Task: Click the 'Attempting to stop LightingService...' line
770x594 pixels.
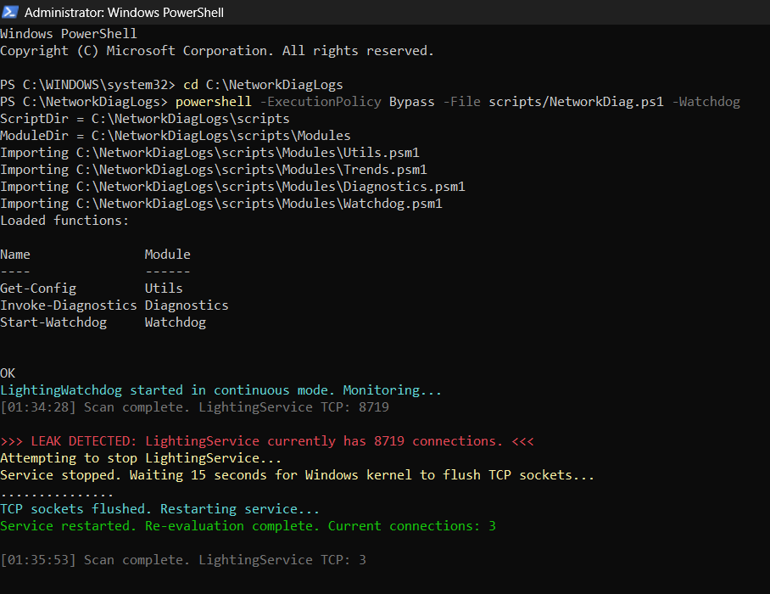Action: (x=141, y=458)
